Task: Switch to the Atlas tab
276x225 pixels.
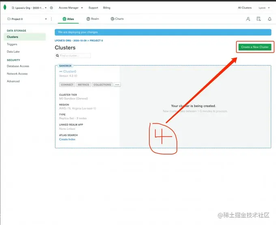Action: tap(68, 19)
